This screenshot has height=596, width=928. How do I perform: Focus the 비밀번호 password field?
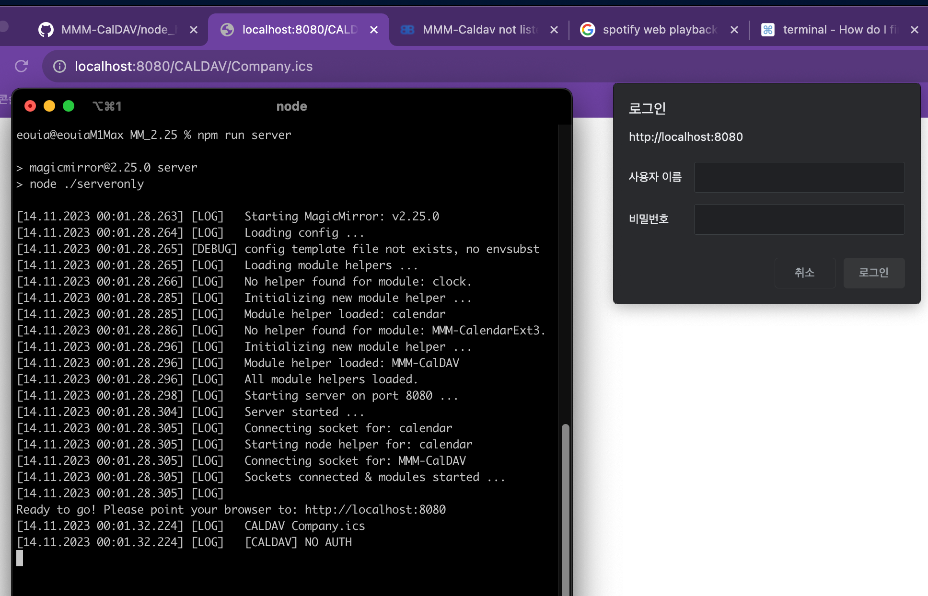pos(799,219)
